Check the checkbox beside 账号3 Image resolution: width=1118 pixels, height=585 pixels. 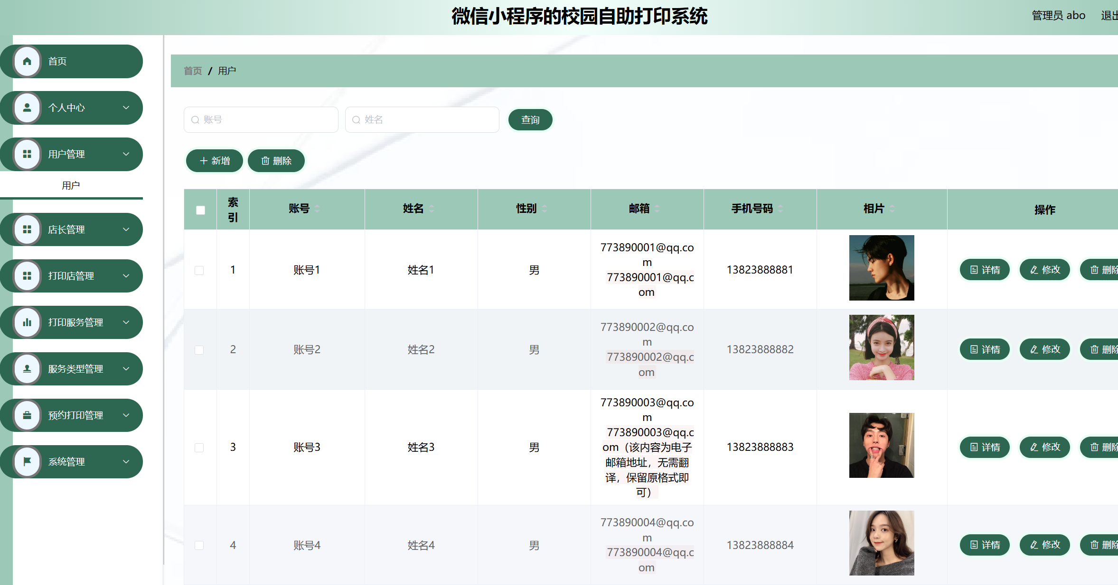pos(200,447)
